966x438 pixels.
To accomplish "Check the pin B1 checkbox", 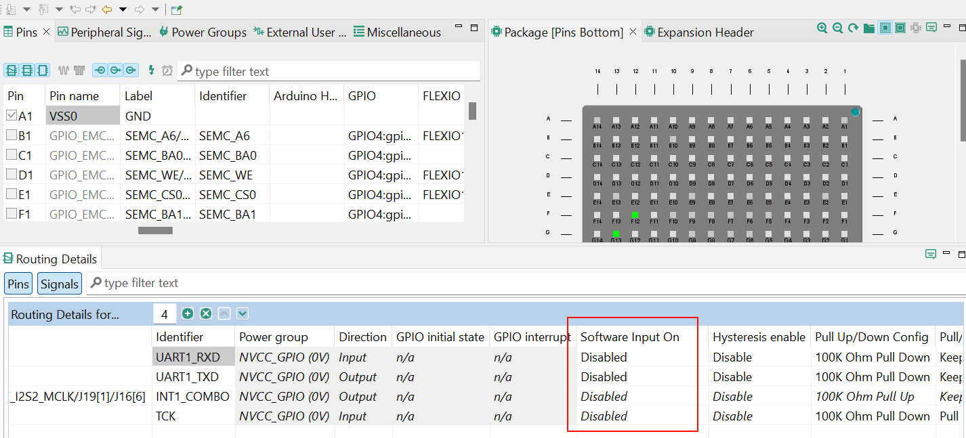I will (x=11, y=135).
